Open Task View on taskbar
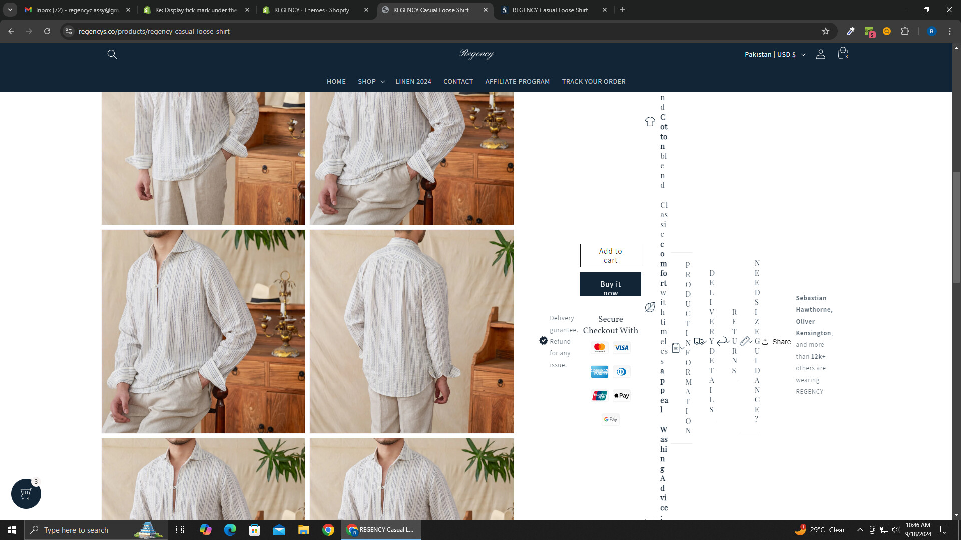961x540 pixels. 180,530
